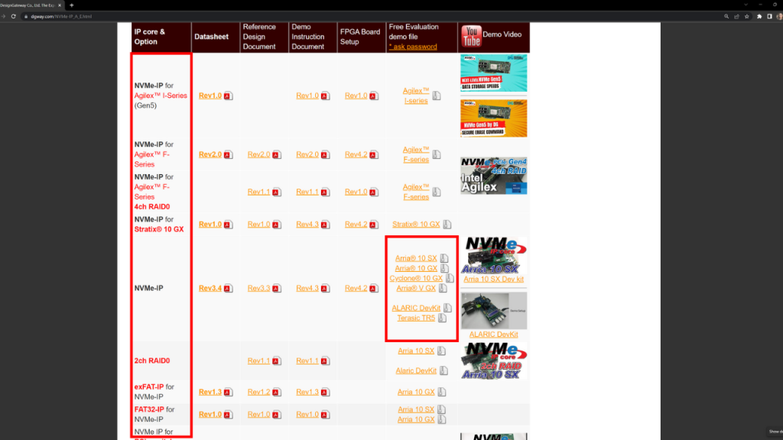783x440 pixels.
Task: Play ALARIC DevKit demo setup video thumbnail
Action: [493, 311]
